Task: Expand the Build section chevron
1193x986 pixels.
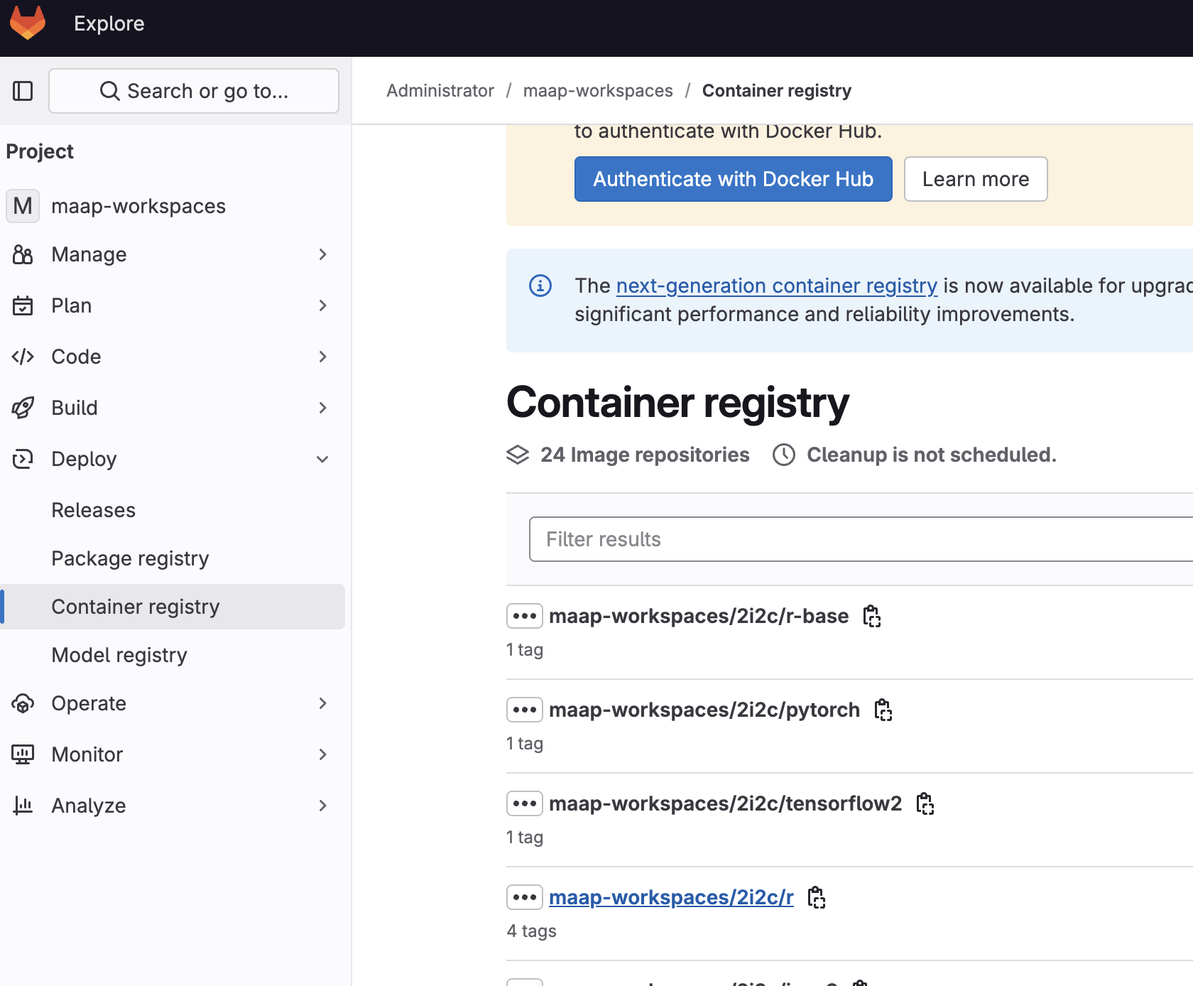Action: pyautogui.click(x=322, y=408)
